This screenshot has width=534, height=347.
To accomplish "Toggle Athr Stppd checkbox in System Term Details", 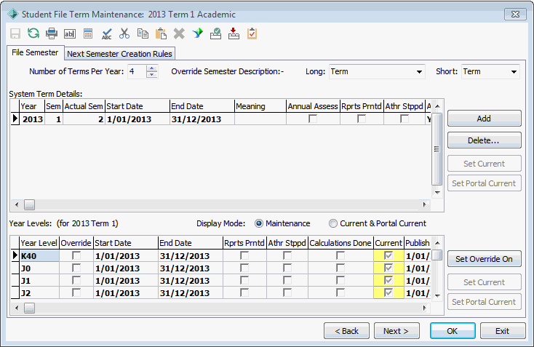I will 405,119.
